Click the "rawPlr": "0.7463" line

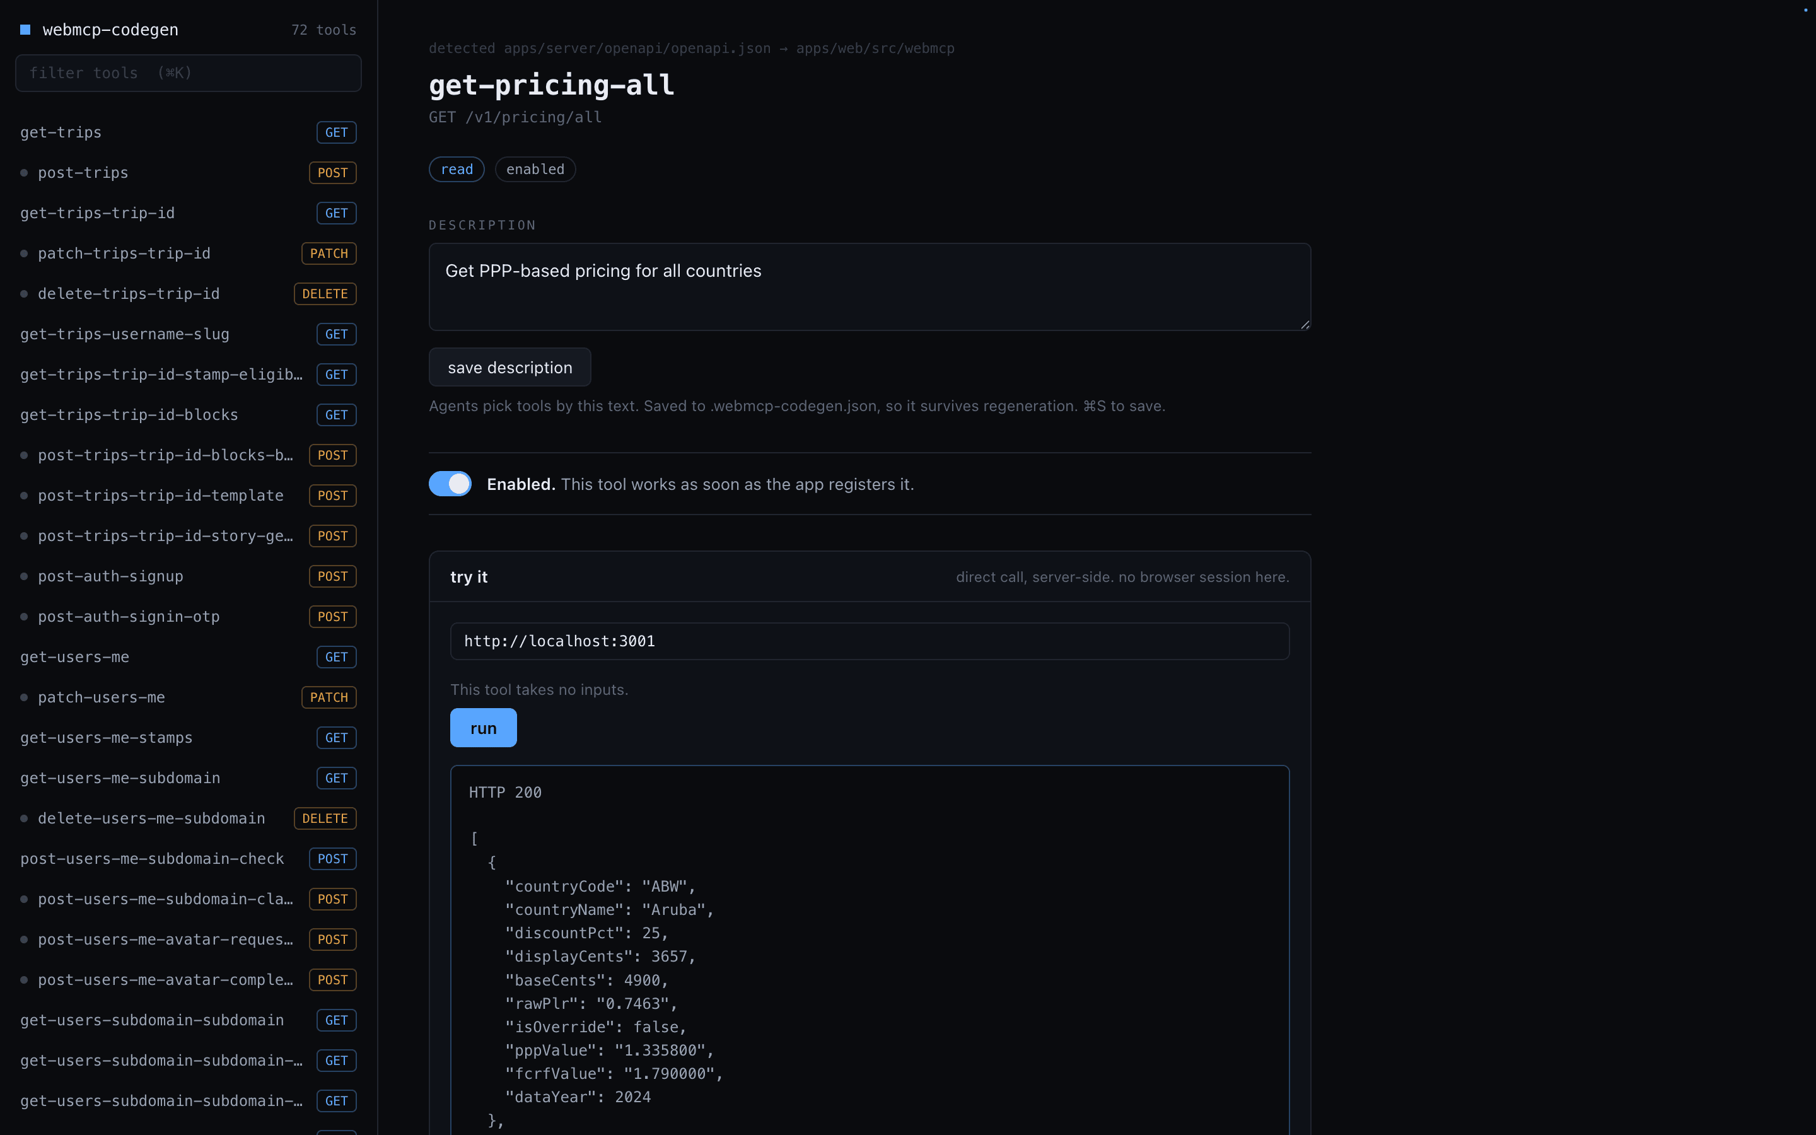click(591, 1004)
